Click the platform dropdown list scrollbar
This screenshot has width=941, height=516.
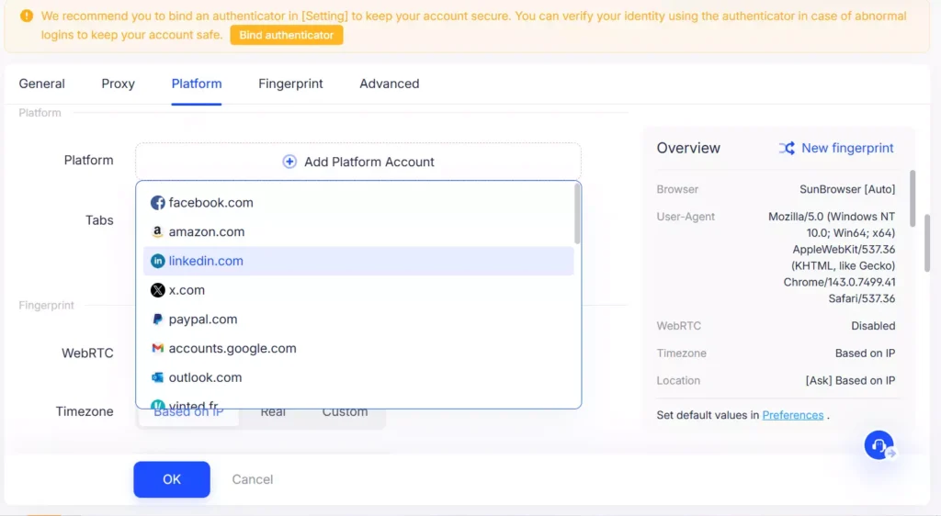pyautogui.click(x=577, y=213)
